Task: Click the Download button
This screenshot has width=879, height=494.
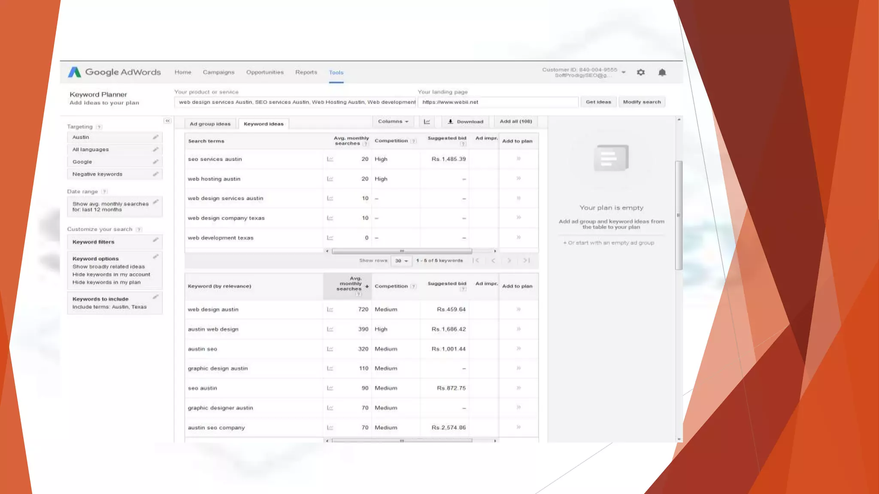Action: tap(466, 122)
